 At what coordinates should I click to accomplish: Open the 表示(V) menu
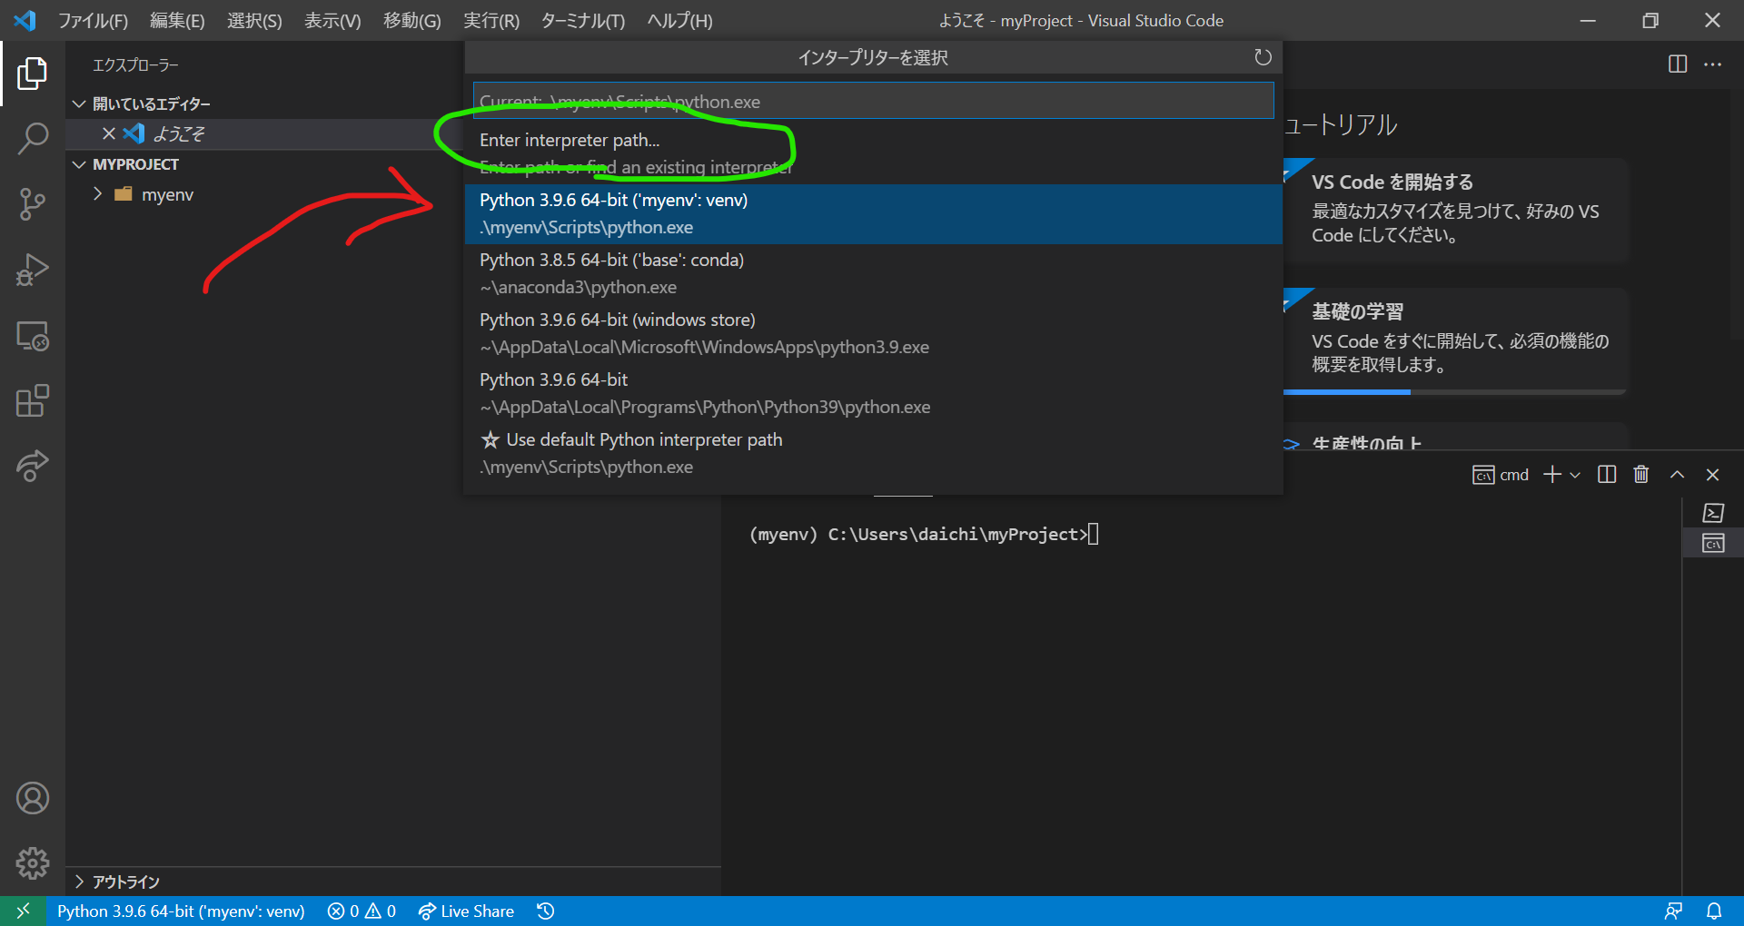coord(332,20)
